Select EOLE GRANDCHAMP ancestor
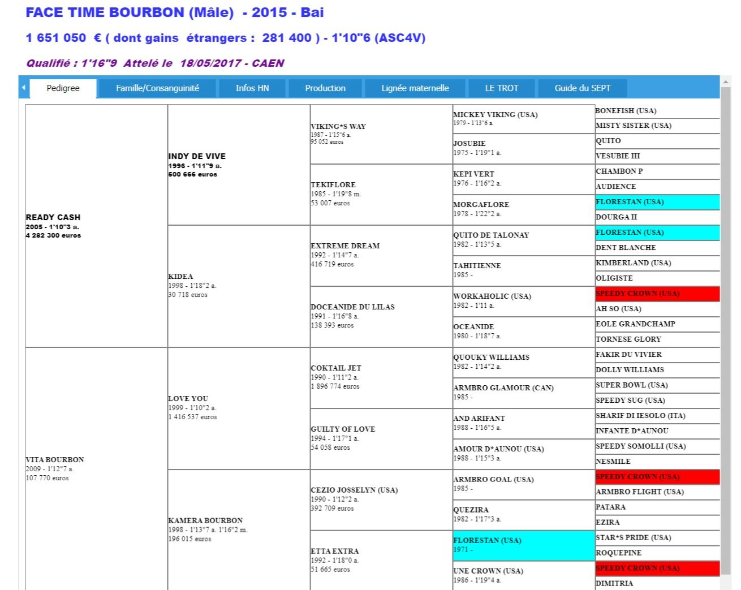Viewport: 741px width, 590px height. click(636, 324)
